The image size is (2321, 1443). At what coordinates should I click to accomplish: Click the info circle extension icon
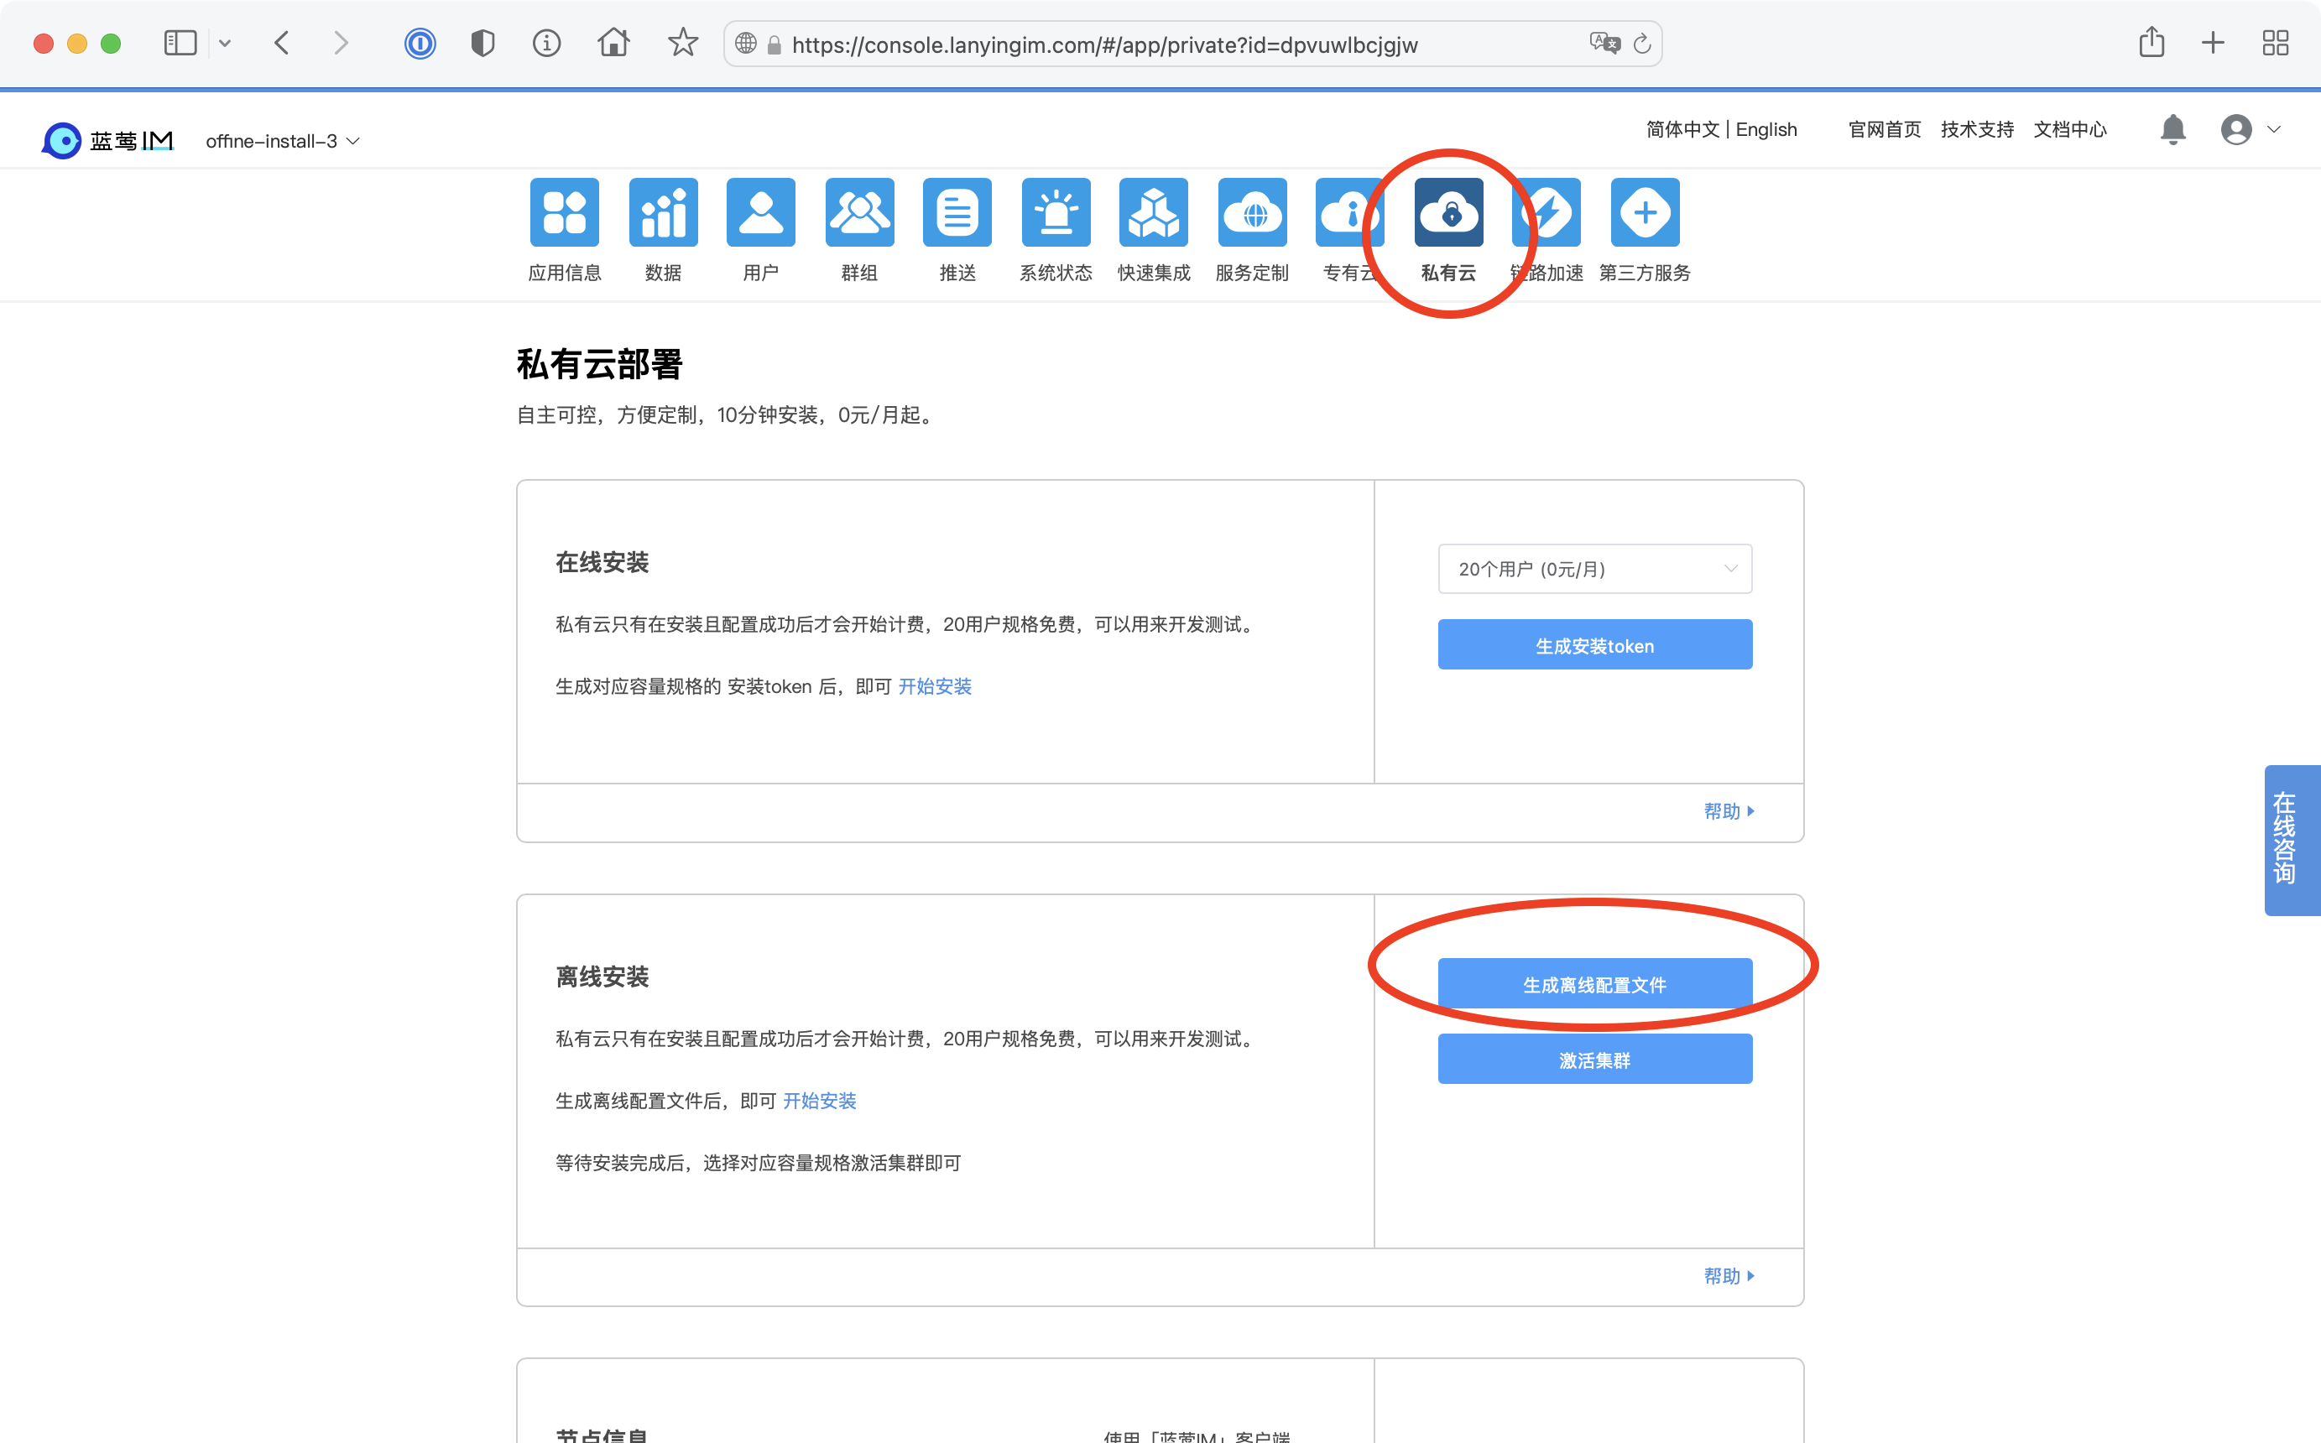click(x=546, y=43)
